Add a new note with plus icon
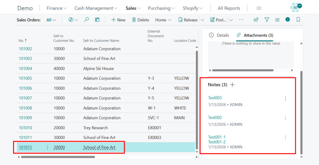 click(232, 85)
